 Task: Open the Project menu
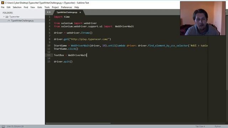pos(55,7)
